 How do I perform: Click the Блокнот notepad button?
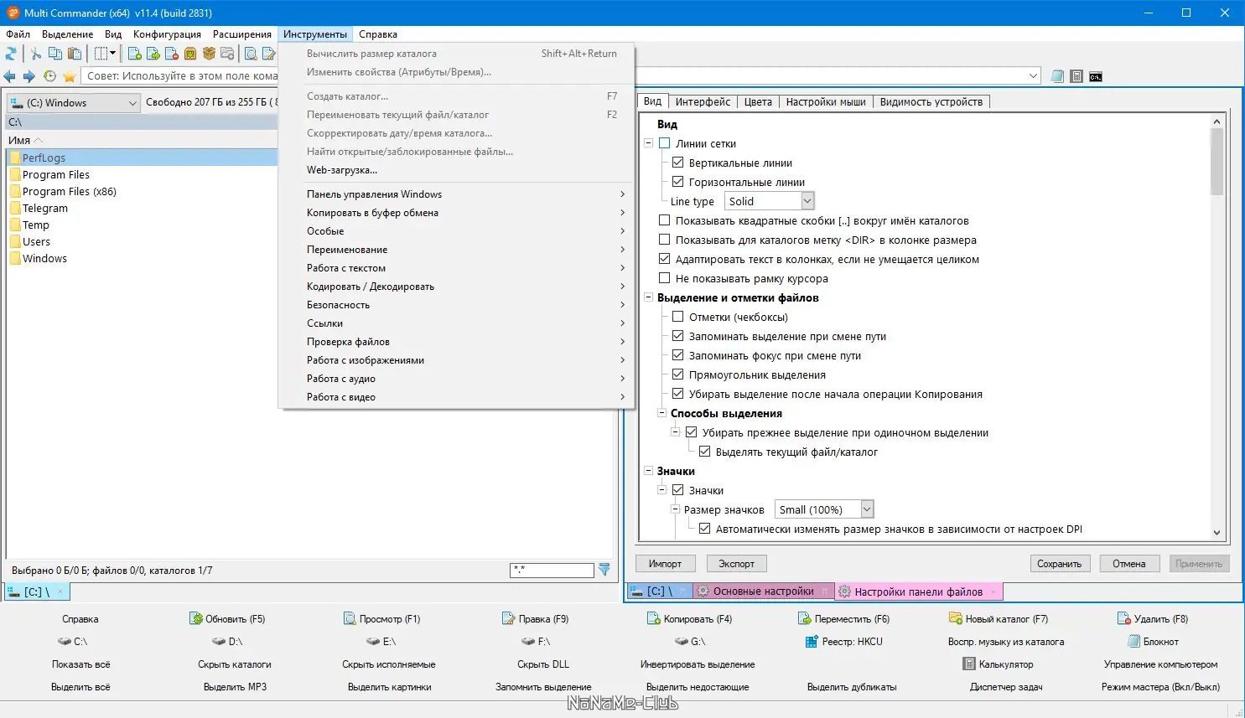[x=1153, y=642]
